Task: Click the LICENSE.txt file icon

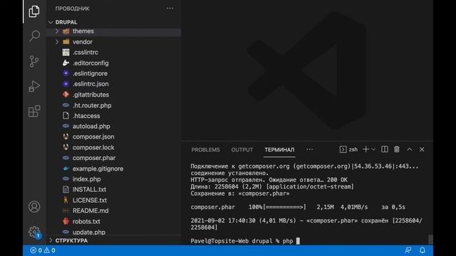Action: [66, 200]
